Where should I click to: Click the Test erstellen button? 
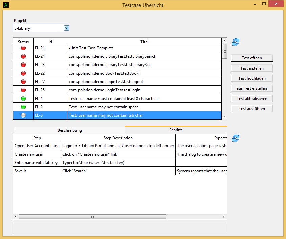point(252,68)
